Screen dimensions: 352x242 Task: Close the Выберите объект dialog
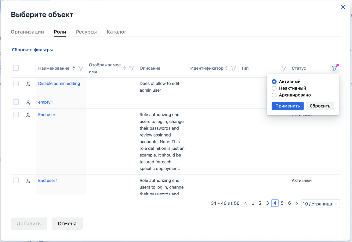(343, 7)
